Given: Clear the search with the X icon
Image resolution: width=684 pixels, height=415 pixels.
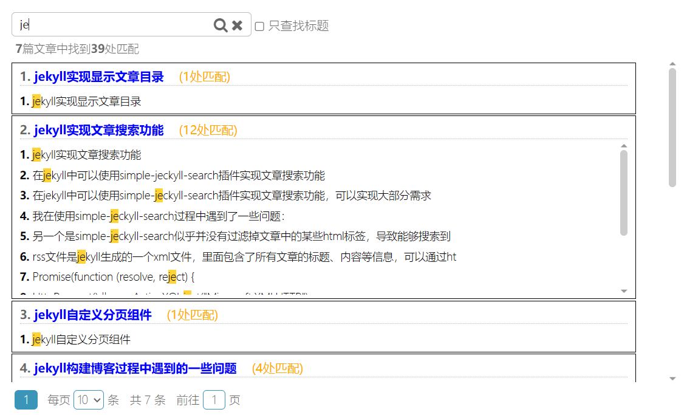Looking at the screenshot, I should tap(238, 25).
